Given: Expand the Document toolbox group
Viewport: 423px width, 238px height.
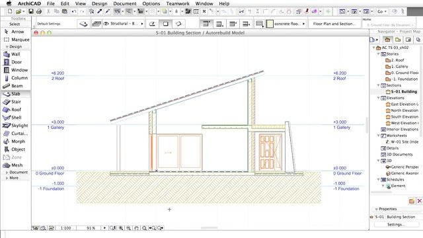Looking at the screenshot, I should click(x=16, y=172).
